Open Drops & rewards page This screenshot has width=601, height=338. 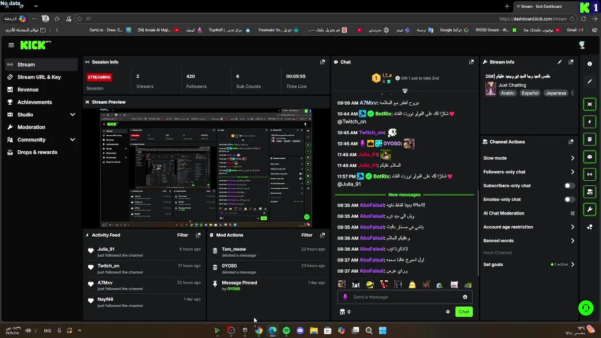[41, 152]
